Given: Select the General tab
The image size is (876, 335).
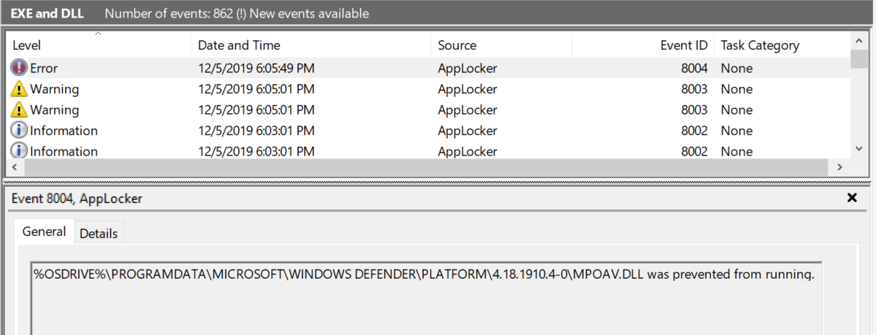Looking at the screenshot, I should click(44, 232).
